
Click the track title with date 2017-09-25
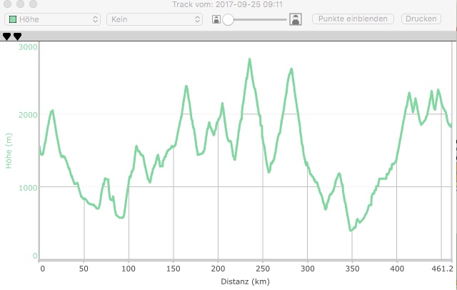tap(228, 6)
